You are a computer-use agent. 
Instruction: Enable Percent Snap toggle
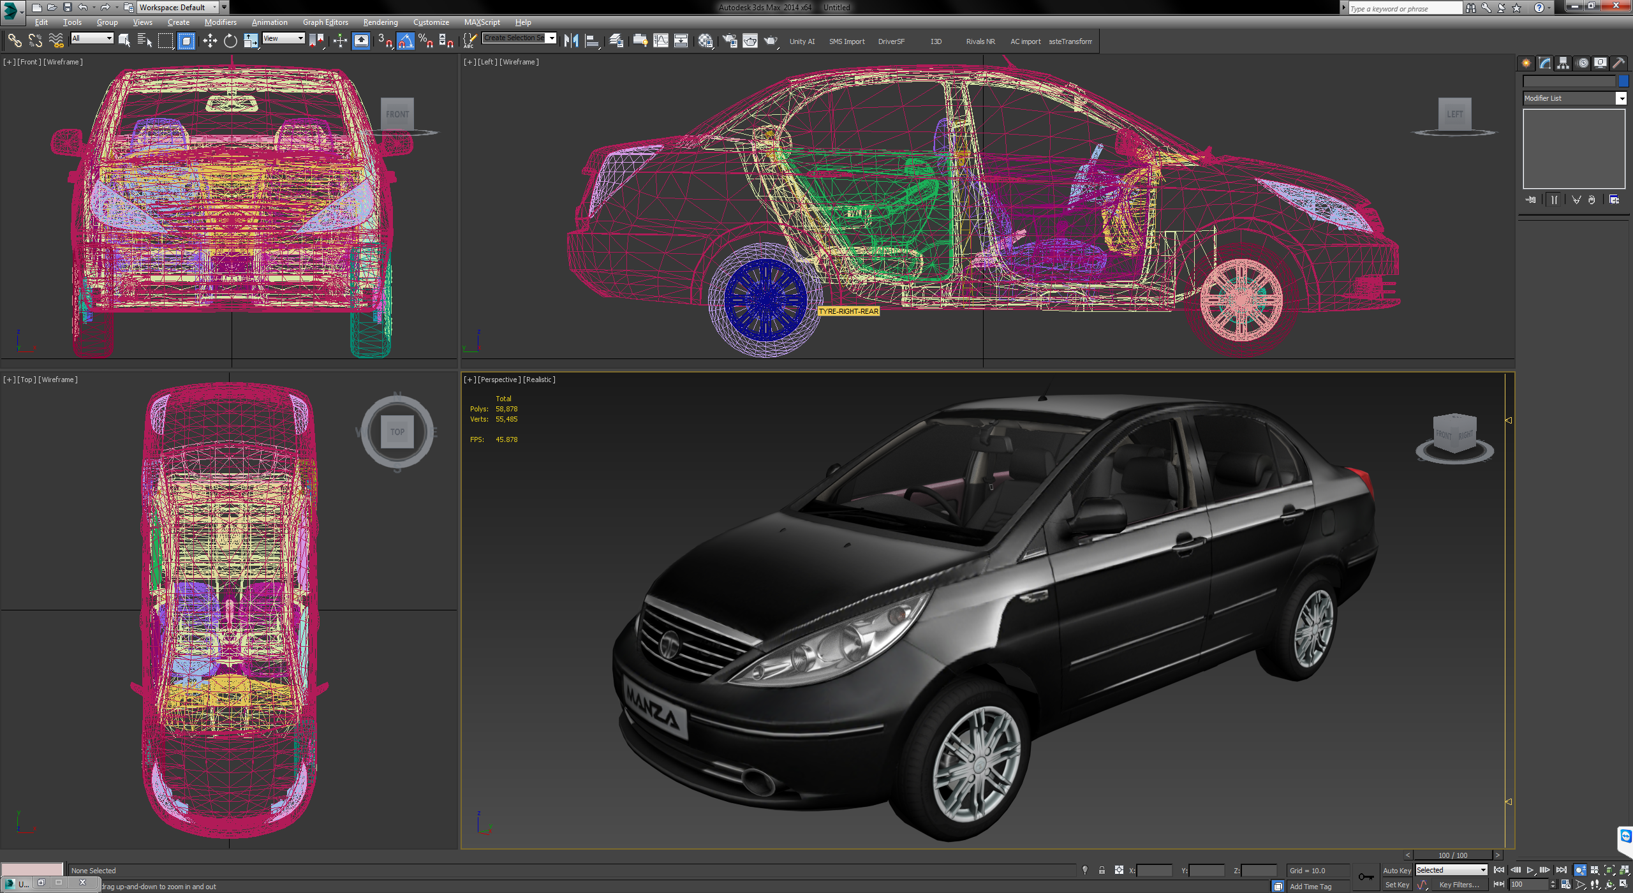(x=425, y=40)
